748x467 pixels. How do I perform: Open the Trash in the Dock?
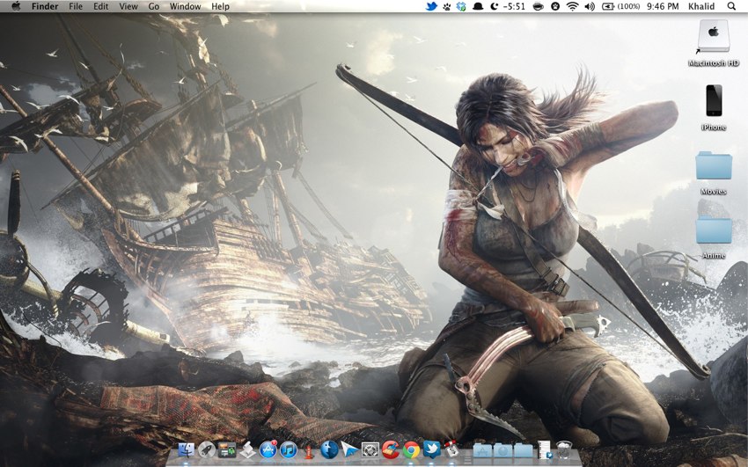(564, 449)
